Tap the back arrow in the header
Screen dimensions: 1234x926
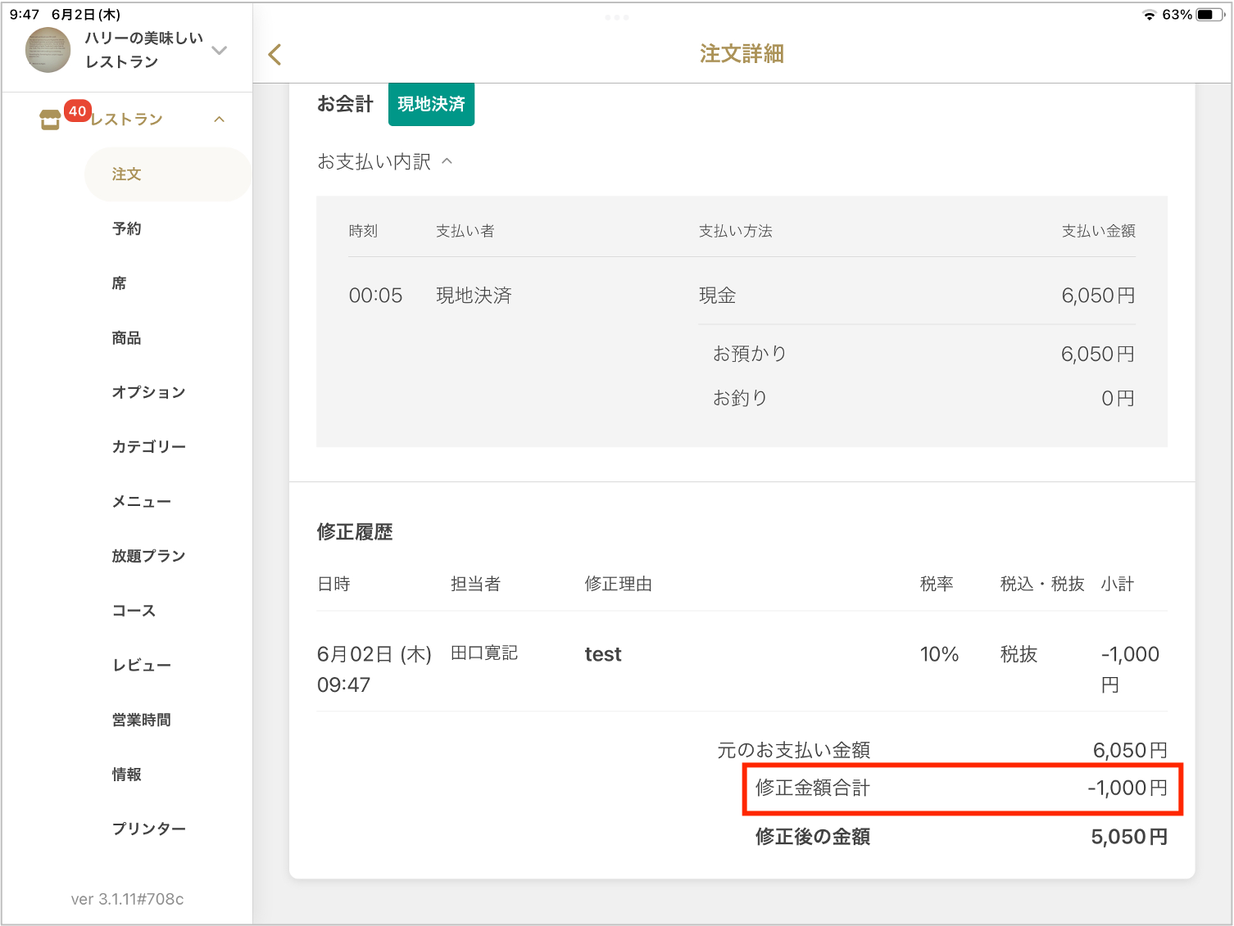[x=275, y=55]
